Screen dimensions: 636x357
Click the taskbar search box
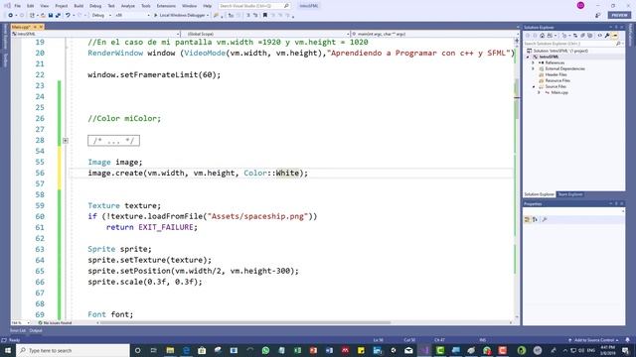[73, 350]
